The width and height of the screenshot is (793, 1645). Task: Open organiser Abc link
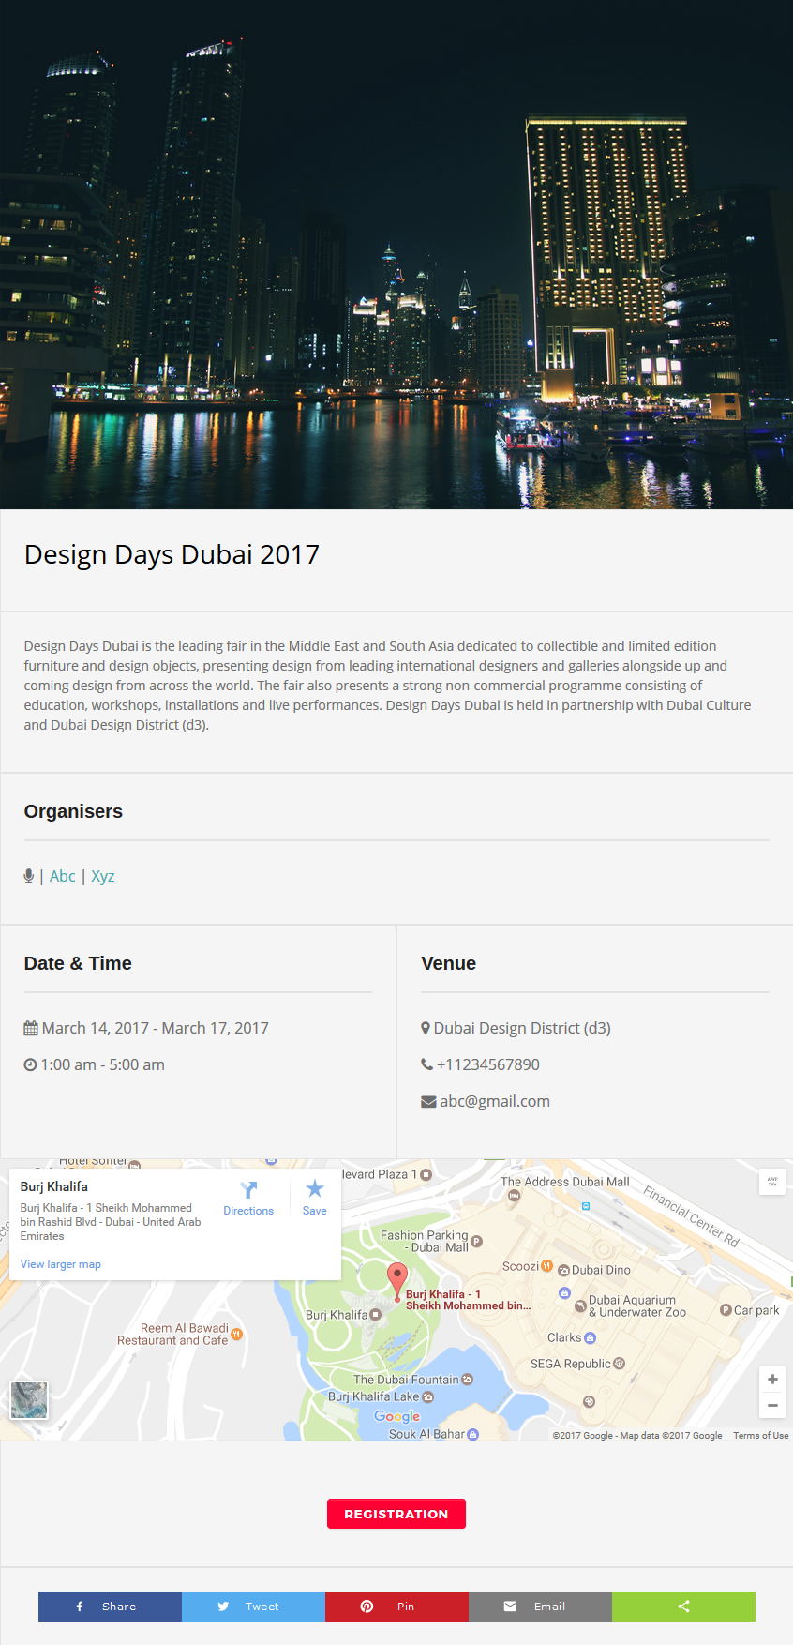click(x=63, y=876)
